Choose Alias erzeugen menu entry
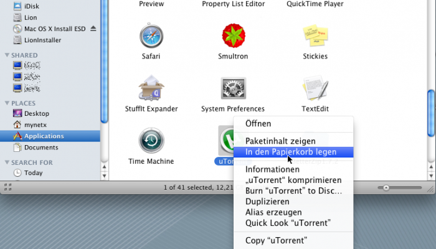This screenshot has height=249, width=436. coord(293,212)
